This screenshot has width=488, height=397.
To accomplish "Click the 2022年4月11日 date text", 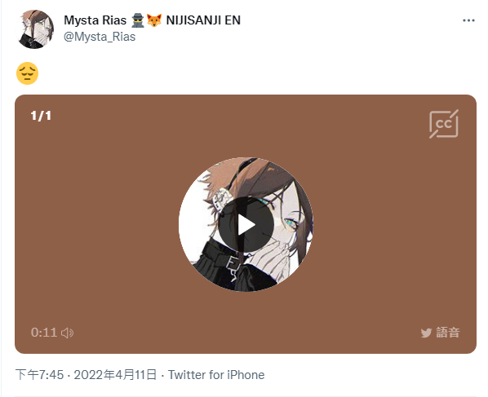I will [115, 375].
